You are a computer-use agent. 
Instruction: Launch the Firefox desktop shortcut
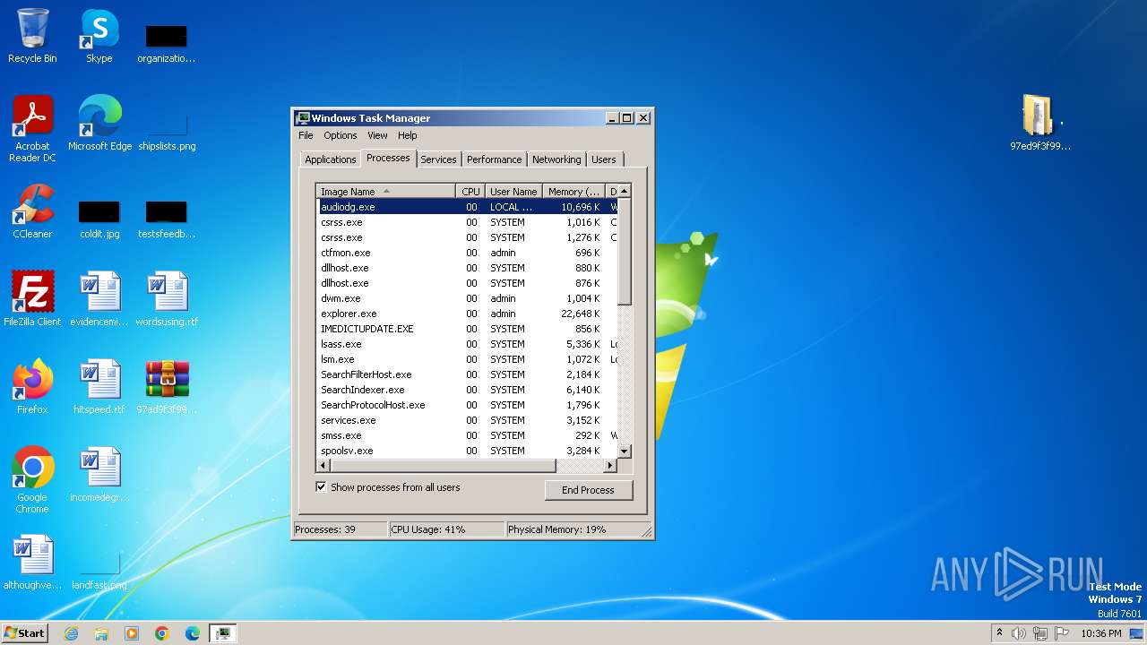(32, 387)
